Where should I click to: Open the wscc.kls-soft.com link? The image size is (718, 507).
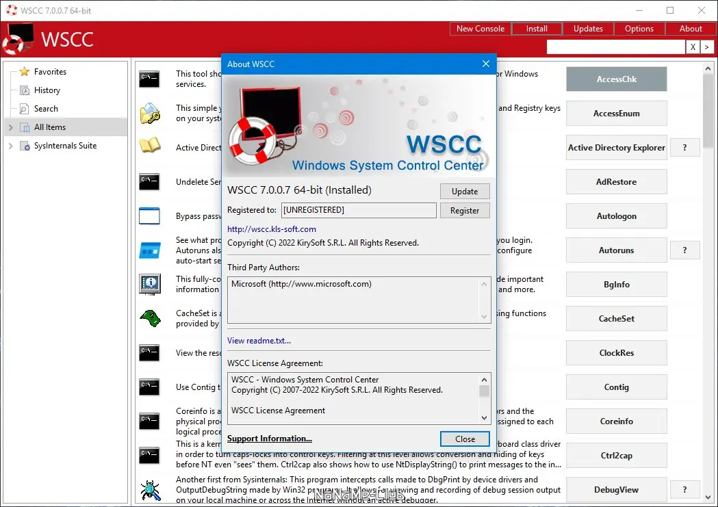point(272,229)
